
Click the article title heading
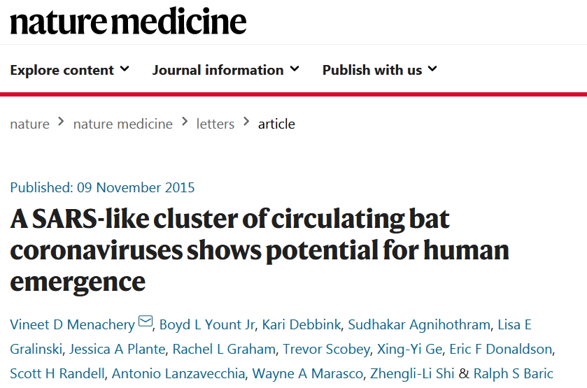259,250
